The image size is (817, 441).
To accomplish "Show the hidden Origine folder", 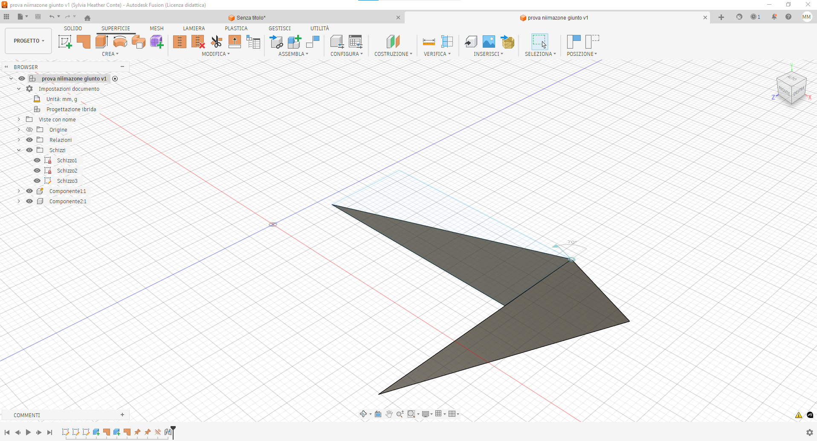I will click(x=29, y=130).
